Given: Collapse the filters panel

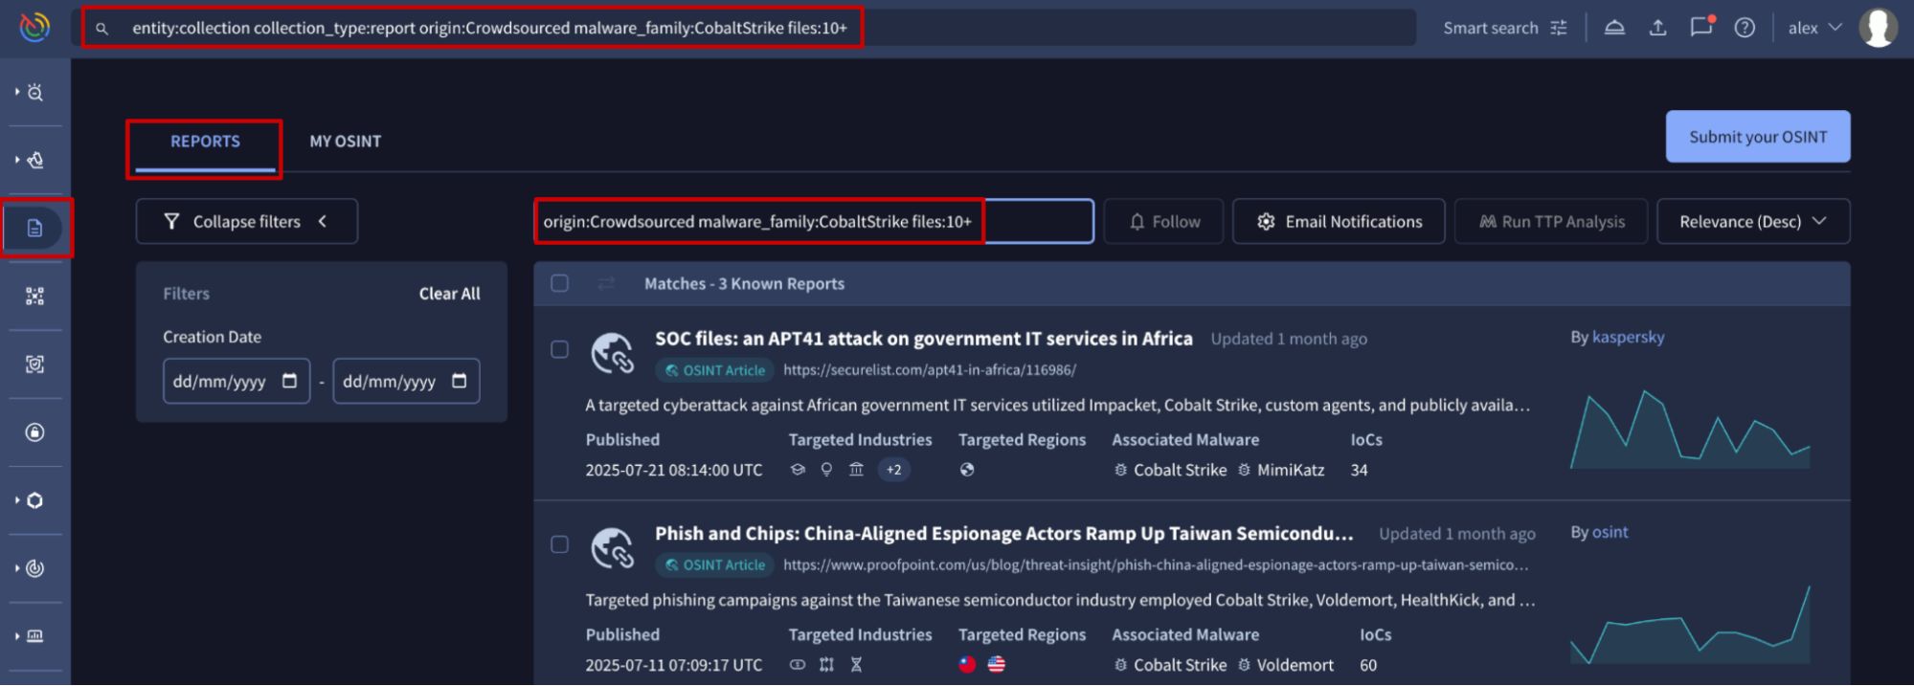Looking at the screenshot, I should tap(247, 222).
